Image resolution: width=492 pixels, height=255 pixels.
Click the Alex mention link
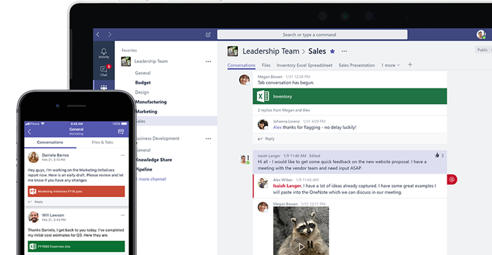[278, 127]
